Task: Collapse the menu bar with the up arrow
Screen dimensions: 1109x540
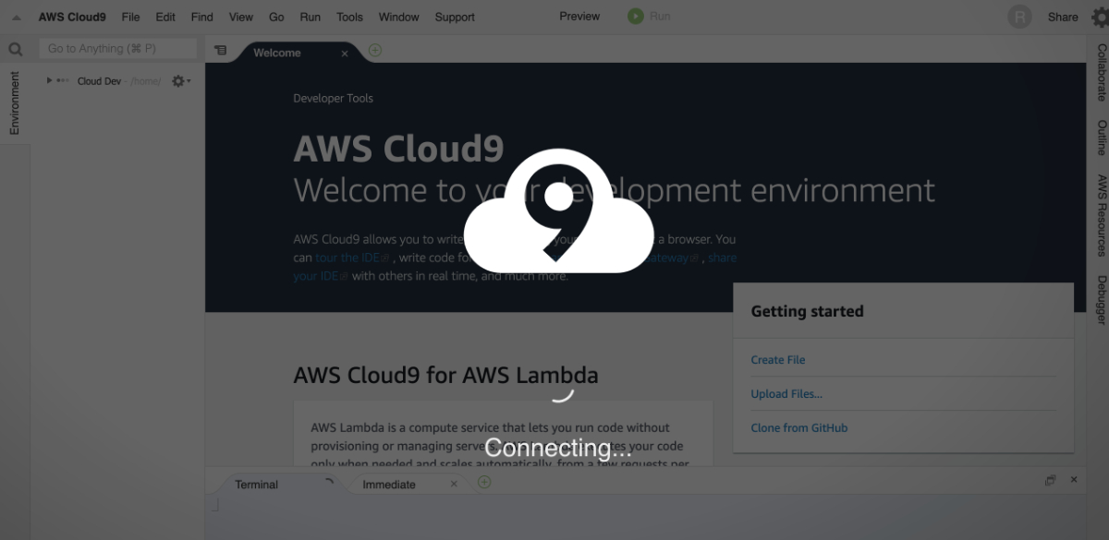Action: tap(17, 18)
